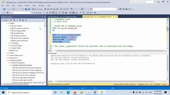The height and width of the screenshot is (95, 170).
Task: Toggle Include Live Query Statistics
Action: click(63, 13)
